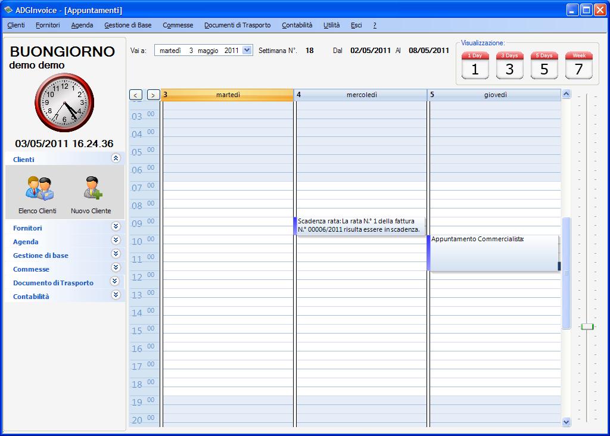610x436 pixels.
Task: Open the Documenti di Trasporto menu
Action: [237, 25]
